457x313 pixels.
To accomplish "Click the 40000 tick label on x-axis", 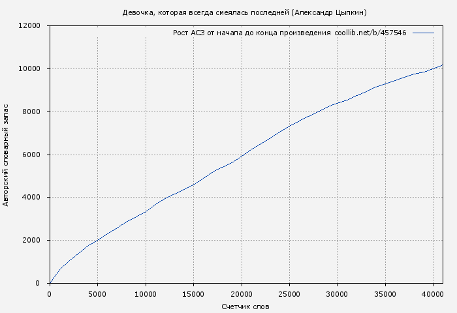I will [x=433, y=294].
